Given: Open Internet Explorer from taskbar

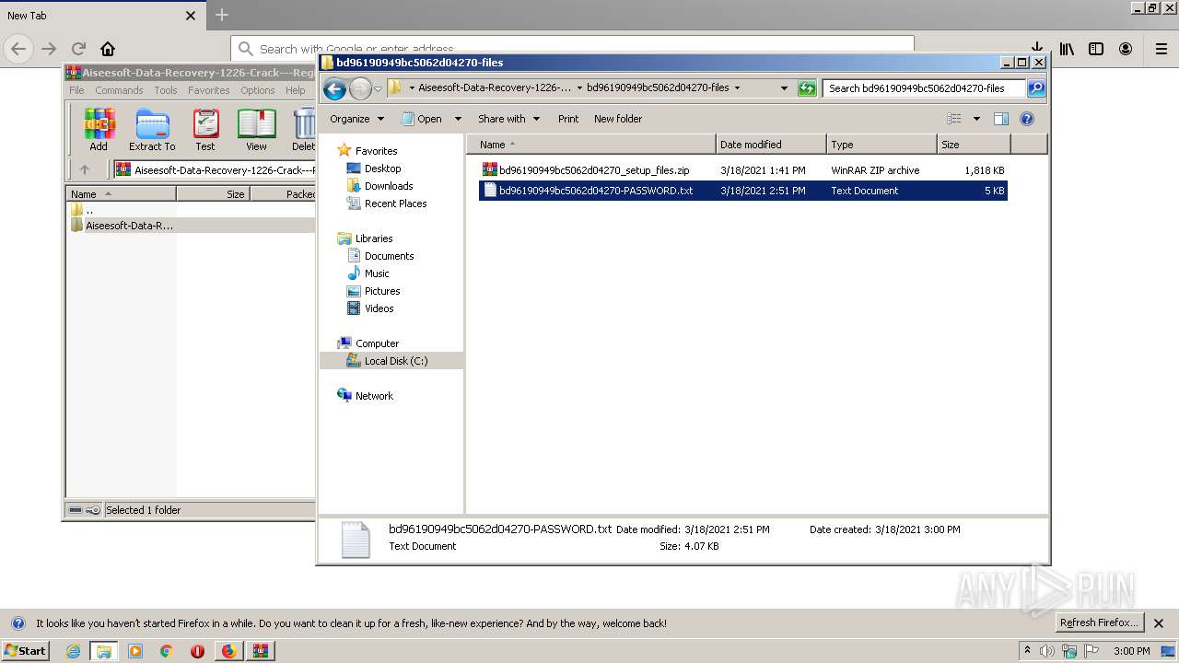Looking at the screenshot, I should point(73,651).
